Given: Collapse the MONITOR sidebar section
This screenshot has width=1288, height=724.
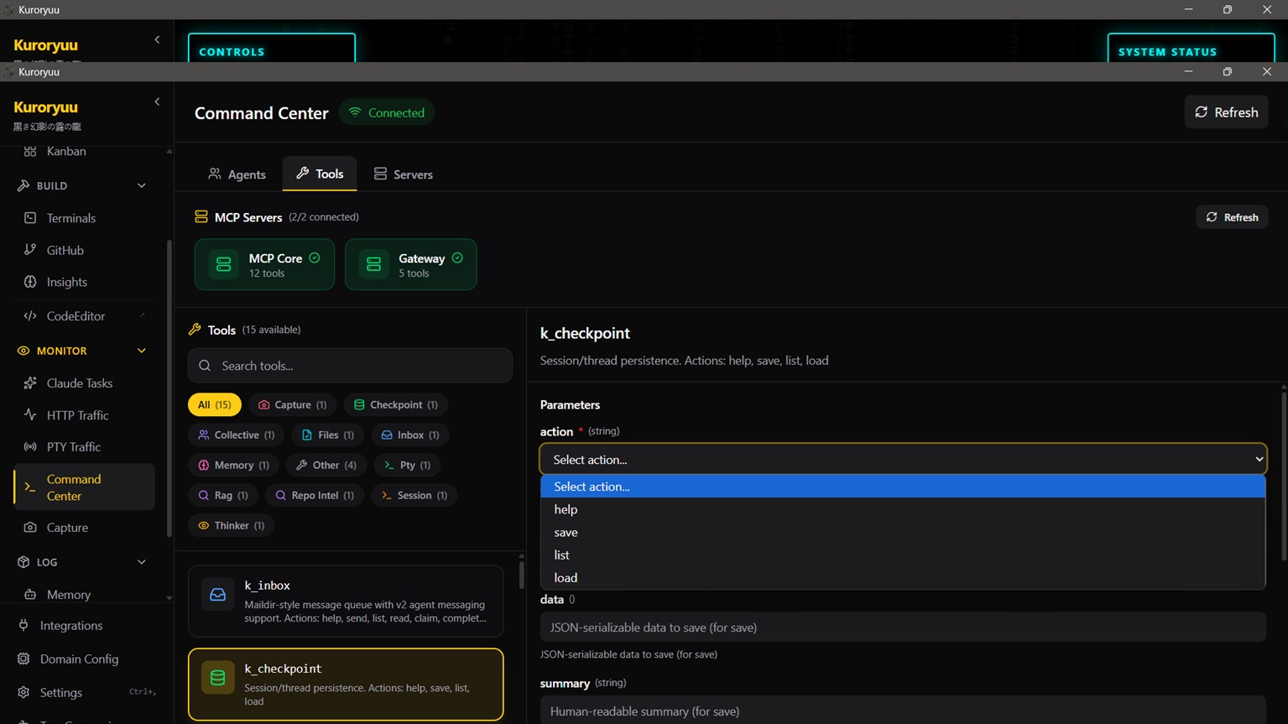Looking at the screenshot, I should pos(141,351).
